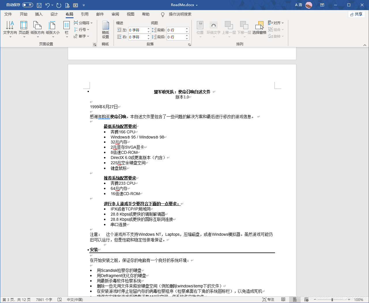Click the 中文(中国) language indicator

point(75,300)
